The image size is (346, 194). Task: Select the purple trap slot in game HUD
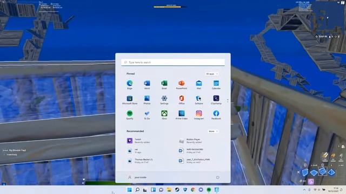coord(311,182)
